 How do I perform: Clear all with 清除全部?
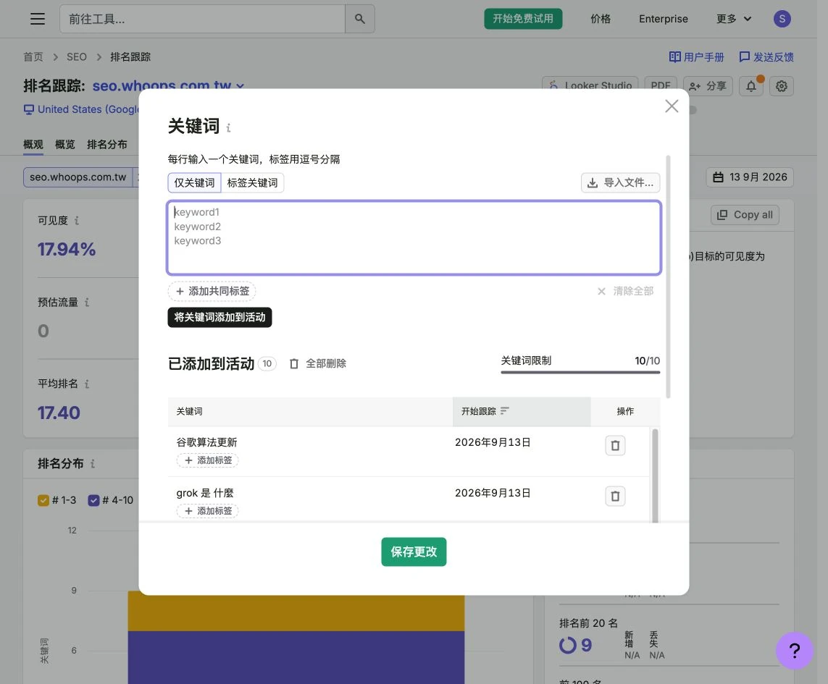click(626, 291)
